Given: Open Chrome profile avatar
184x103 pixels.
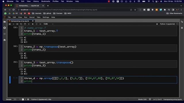Looking at the screenshot, I should [x=177, y=10].
